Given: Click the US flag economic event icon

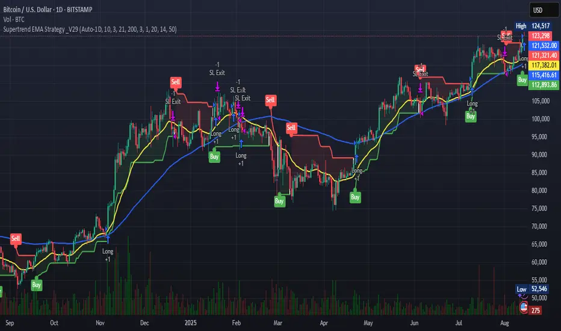Looking at the screenshot, I should pos(524,307).
